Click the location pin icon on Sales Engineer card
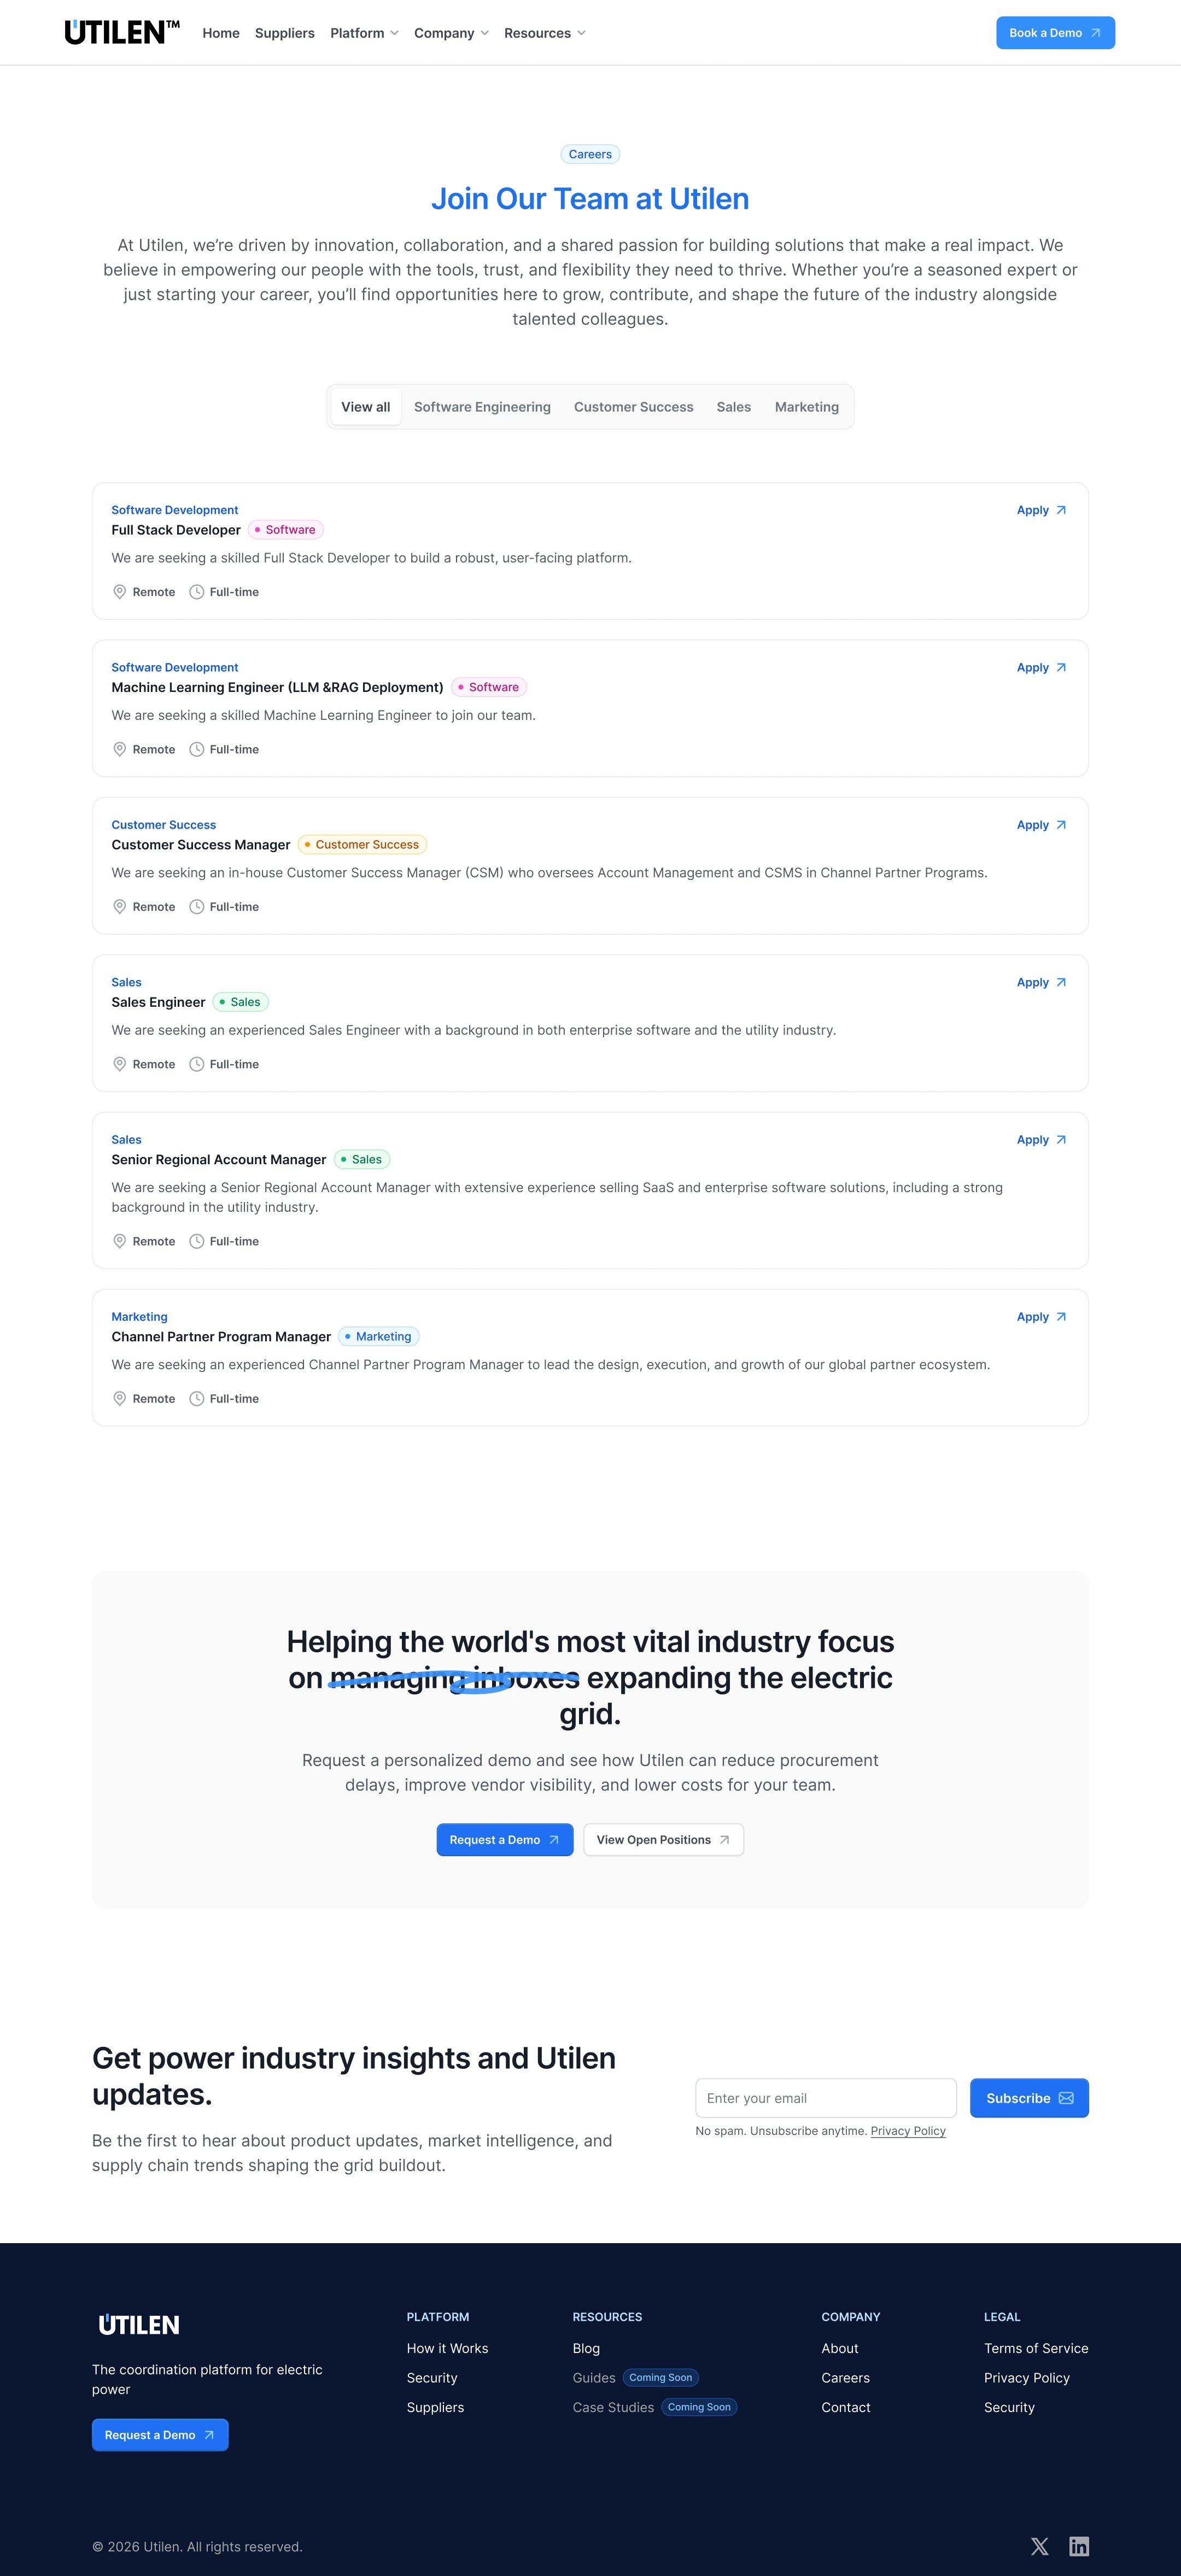This screenshot has width=1181, height=2576. 120,1064
